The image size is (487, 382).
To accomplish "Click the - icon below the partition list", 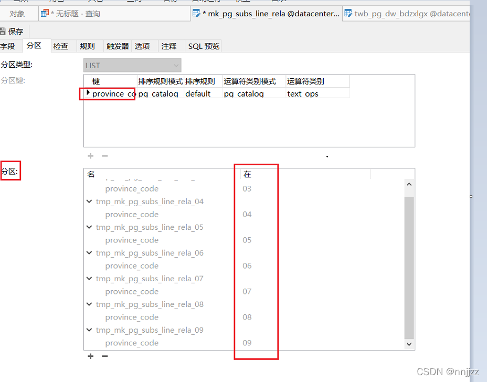I will 104,356.
